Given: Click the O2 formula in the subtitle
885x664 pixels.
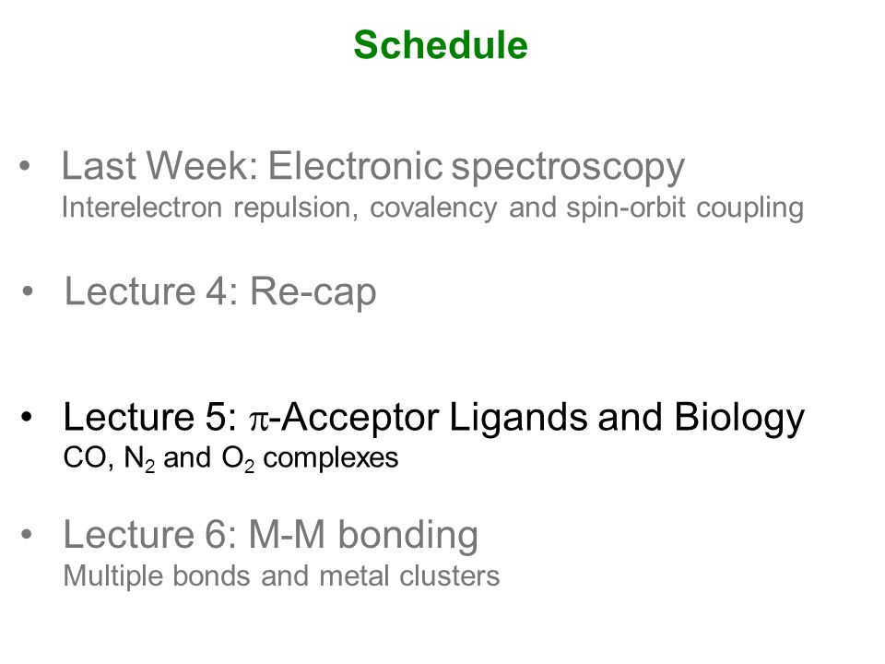Looking at the screenshot, I should [238, 458].
